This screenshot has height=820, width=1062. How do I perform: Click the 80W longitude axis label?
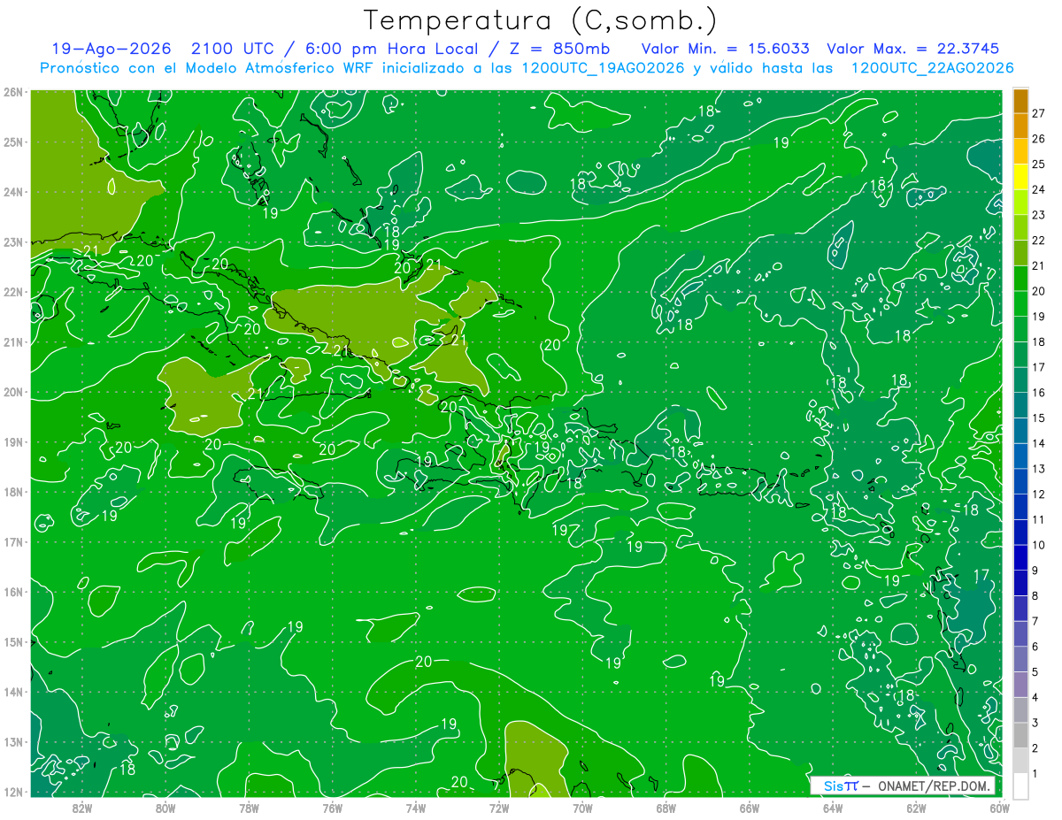pos(165,809)
